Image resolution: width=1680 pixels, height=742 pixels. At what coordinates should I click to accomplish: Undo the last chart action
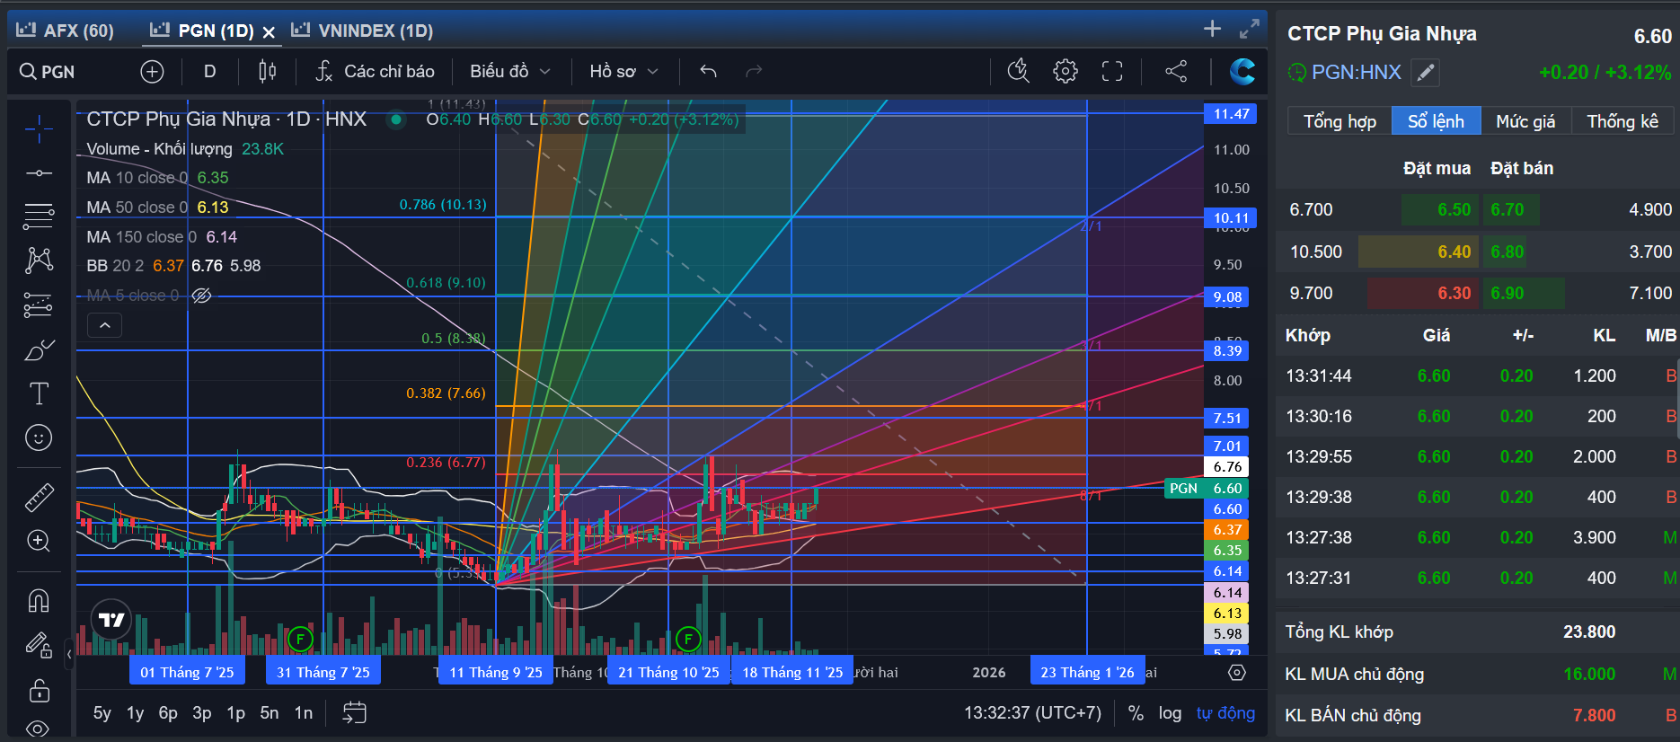[x=709, y=71]
